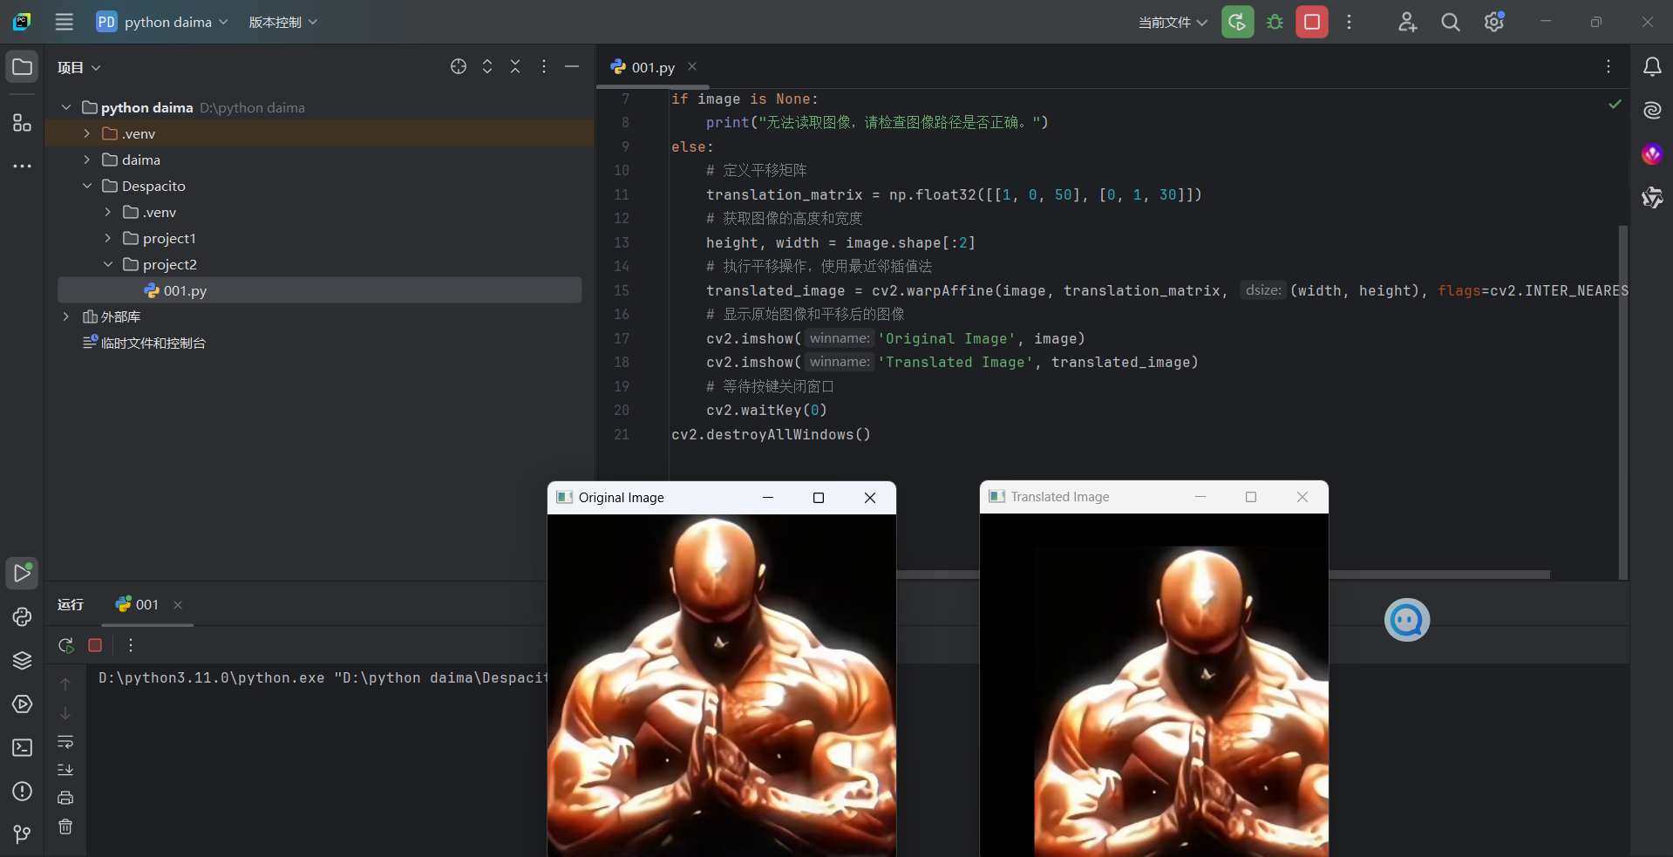Screen dimensions: 1673x857
Task: Toggle scroll to end in console
Action: (65, 770)
